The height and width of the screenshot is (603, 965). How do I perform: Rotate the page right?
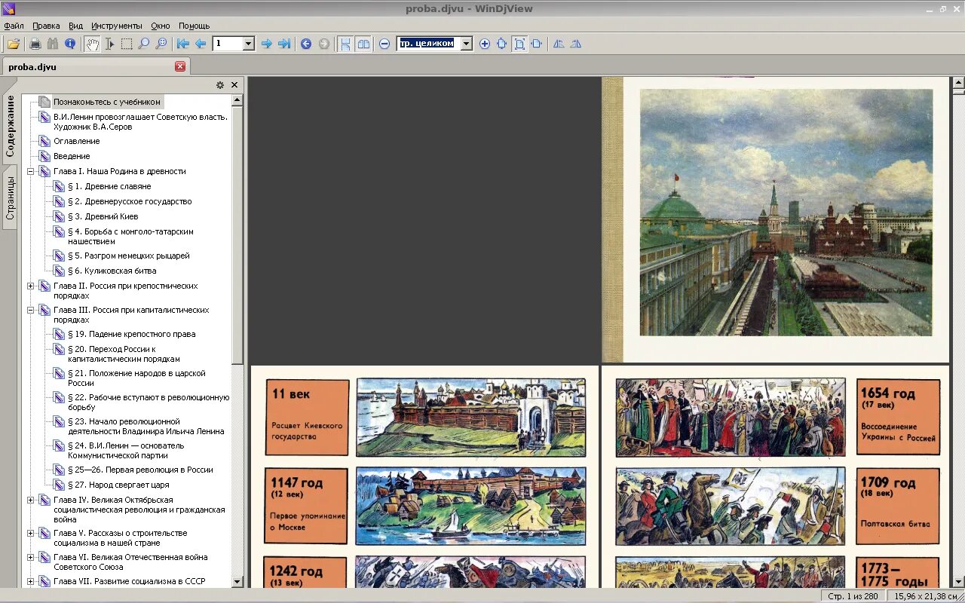(576, 44)
